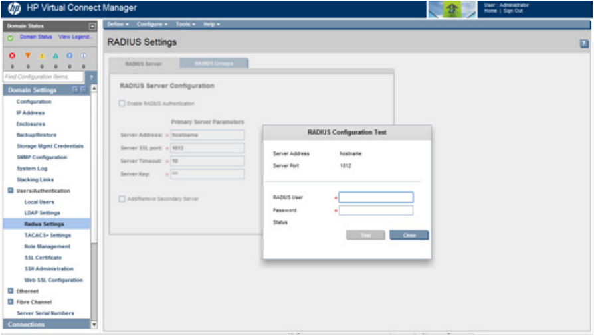Viewport: 594px width, 336px height.
Task: Switch to the RADIUS Groups tab
Action: tap(214, 63)
